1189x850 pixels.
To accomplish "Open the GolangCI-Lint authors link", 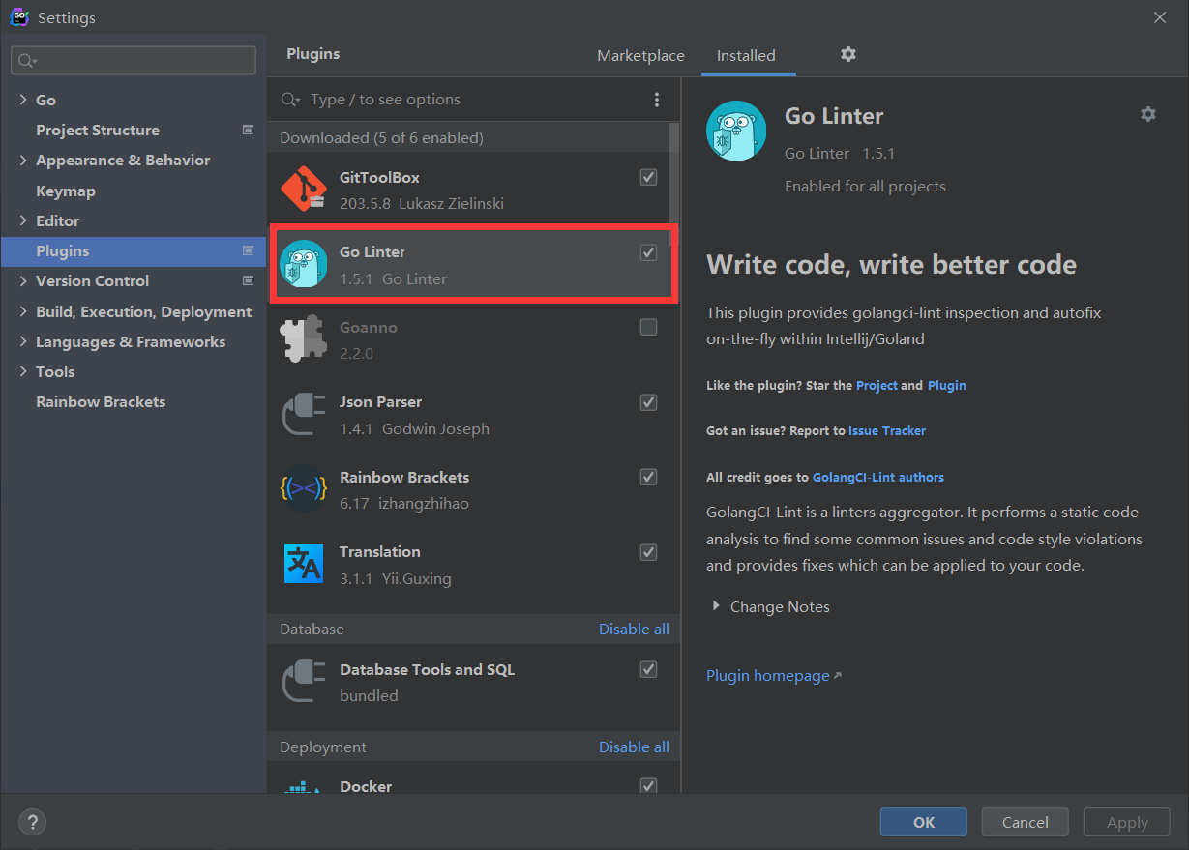I will [878, 477].
